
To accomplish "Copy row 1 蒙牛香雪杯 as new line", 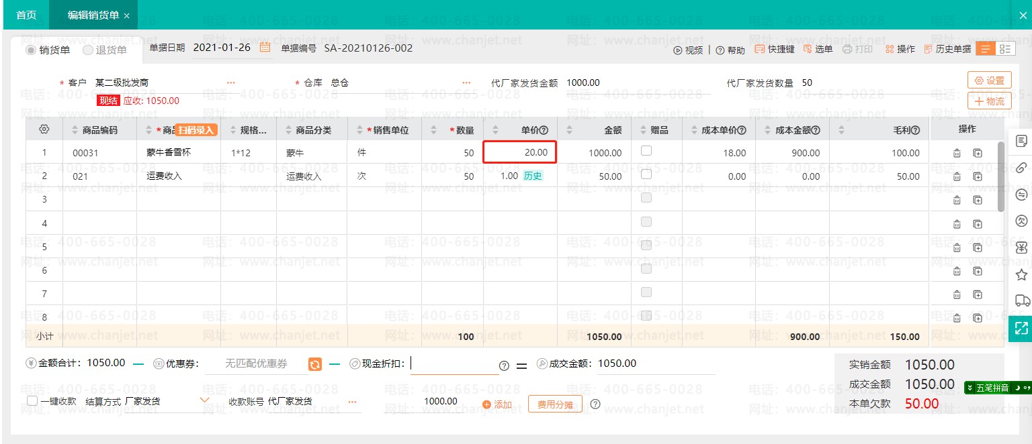I will click(x=978, y=153).
